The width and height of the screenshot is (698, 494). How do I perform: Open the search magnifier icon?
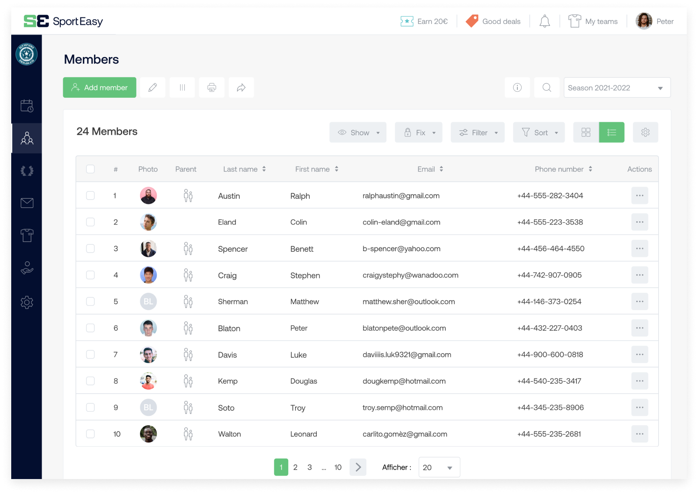(x=546, y=87)
